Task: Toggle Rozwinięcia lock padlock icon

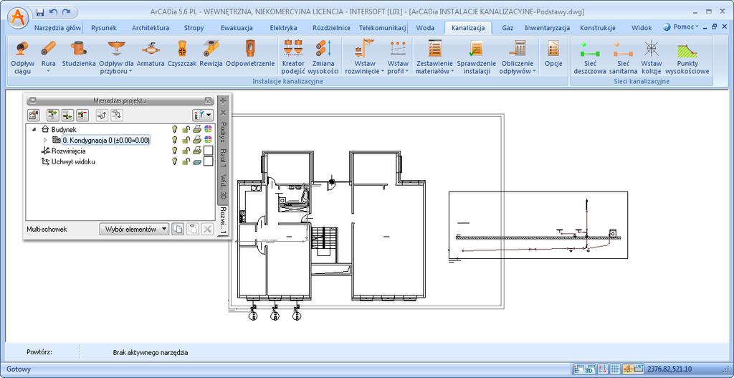Action: 186,151
